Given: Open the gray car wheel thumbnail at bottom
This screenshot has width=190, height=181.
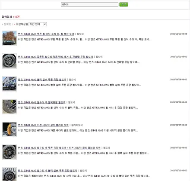Looking at the screenshot, I should point(9,174).
